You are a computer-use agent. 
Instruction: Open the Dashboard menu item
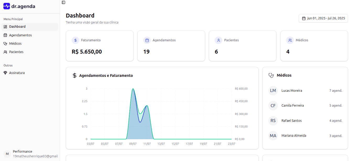point(17,27)
